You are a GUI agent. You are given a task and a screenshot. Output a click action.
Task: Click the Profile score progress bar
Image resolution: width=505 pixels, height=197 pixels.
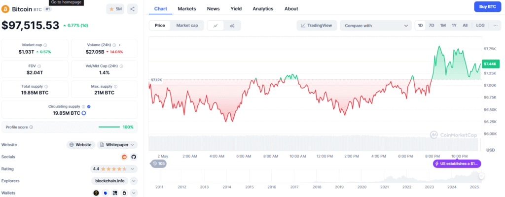coord(109,127)
